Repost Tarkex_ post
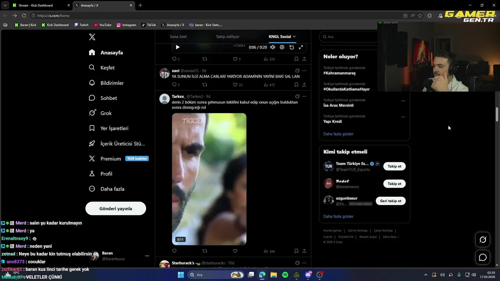The height and width of the screenshot is (281, 500). [205, 251]
